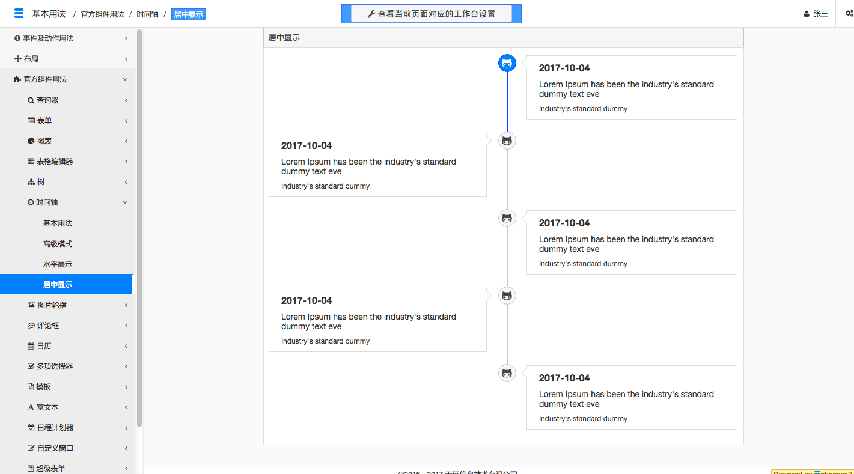
Task: Click the hamburger menu icon in header
Action: (x=19, y=14)
